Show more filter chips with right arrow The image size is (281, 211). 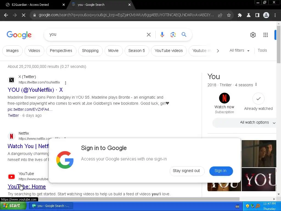coord(218,51)
